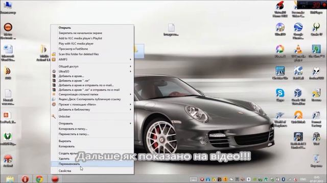Screen dimensions: 327x183
Task: Open the Format Factory shortcut
Action: tap(316, 119)
